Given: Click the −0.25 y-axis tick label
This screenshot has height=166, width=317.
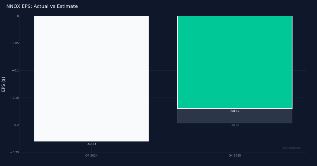Looking at the screenshot, I should coord(15,152).
